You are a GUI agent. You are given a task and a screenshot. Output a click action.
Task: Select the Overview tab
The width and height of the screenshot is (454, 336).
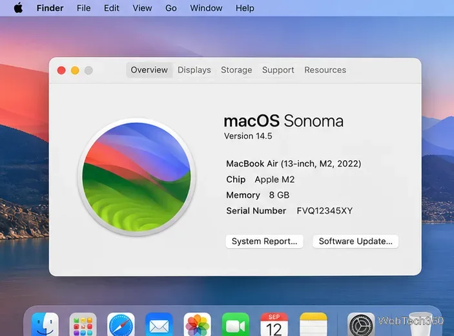(149, 70)
